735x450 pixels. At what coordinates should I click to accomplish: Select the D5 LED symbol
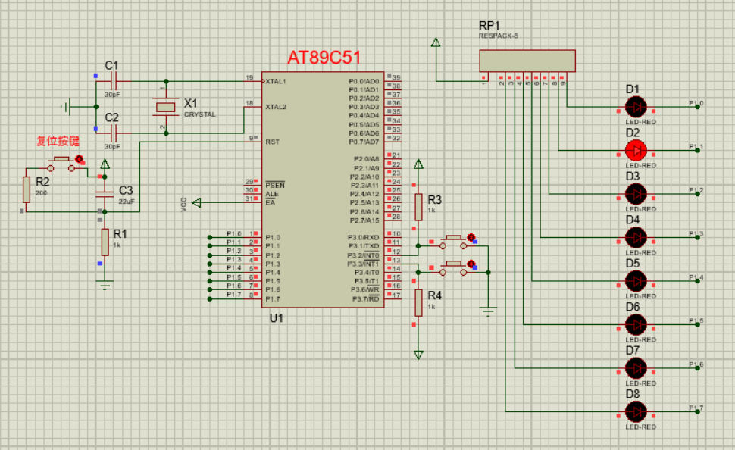click(636, 281)
